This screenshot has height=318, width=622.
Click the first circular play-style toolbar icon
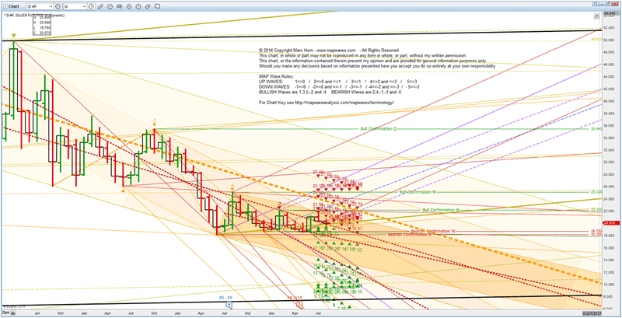click(129, 6)
